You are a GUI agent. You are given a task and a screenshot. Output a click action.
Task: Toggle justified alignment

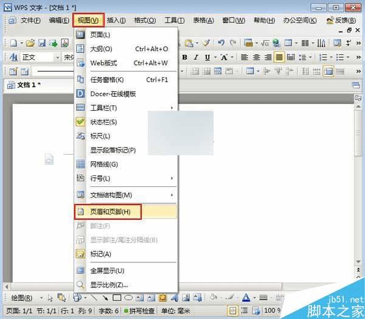(x=279, y=57)
